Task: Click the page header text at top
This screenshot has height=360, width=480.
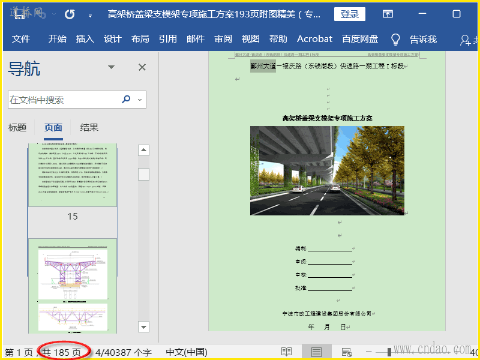Action: pos(326,55)
